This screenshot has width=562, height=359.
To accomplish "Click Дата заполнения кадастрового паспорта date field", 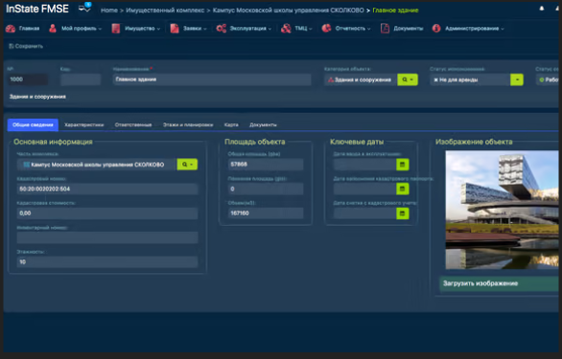I will tap(364, 189).
